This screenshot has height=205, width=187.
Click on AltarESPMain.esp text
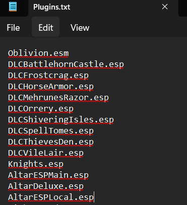tap(48, 175)
